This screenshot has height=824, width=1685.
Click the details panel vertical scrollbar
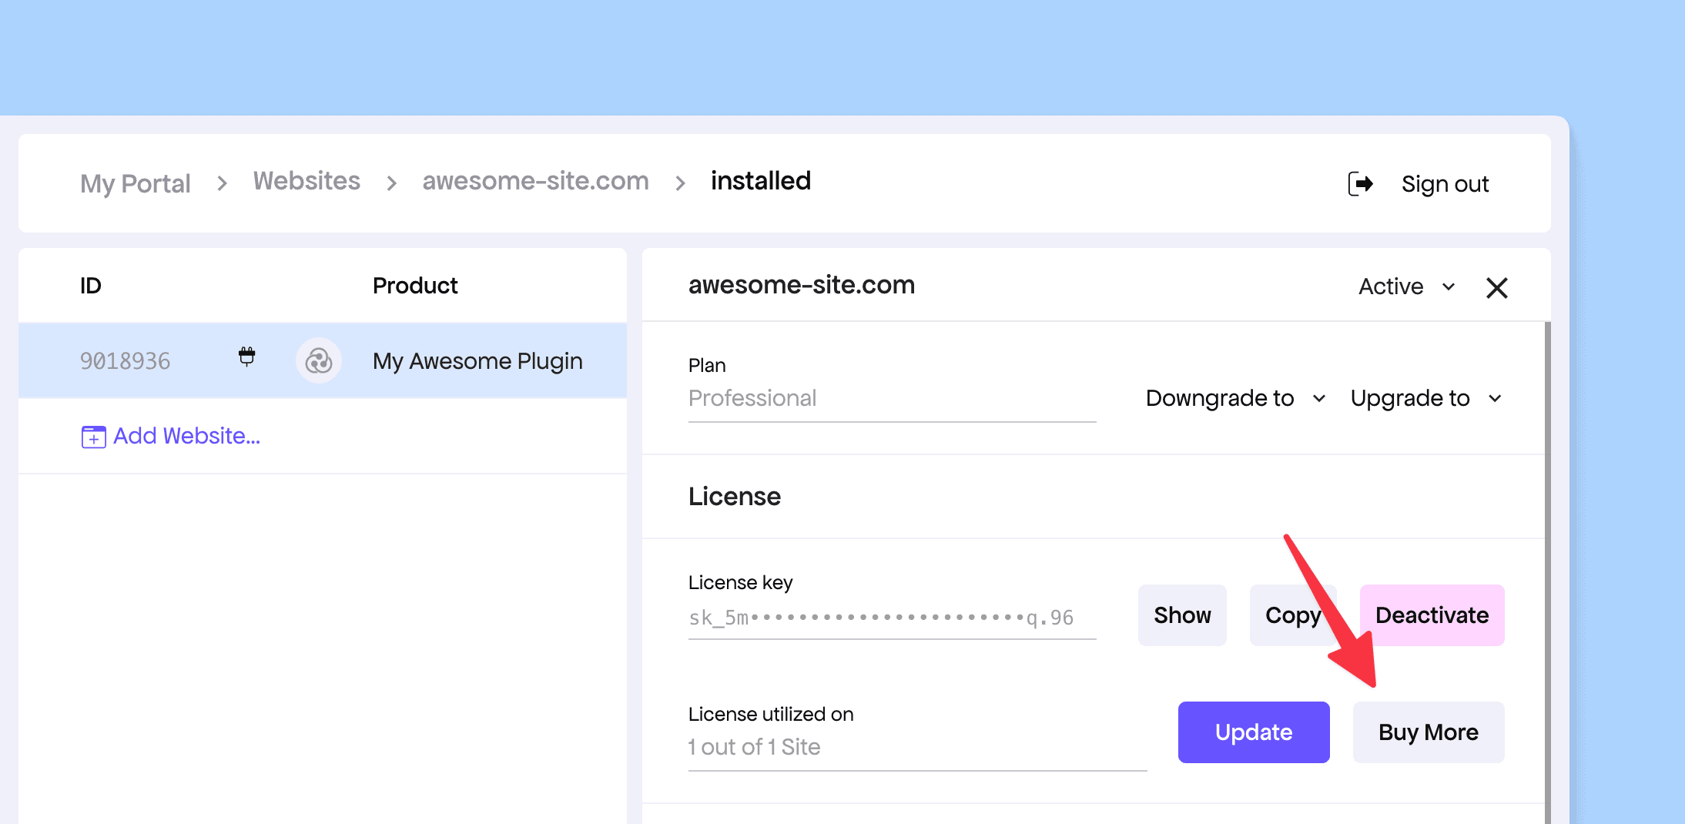pos(1547,570)
